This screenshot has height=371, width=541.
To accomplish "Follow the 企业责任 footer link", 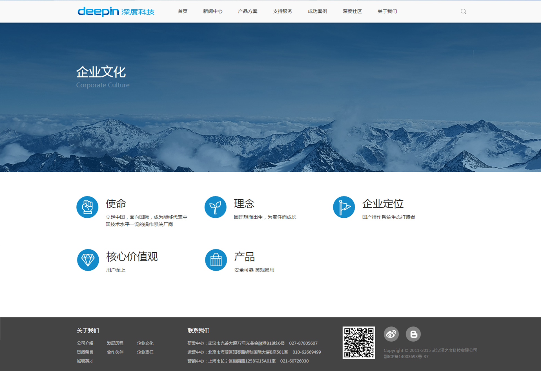I will coord(145,352).
